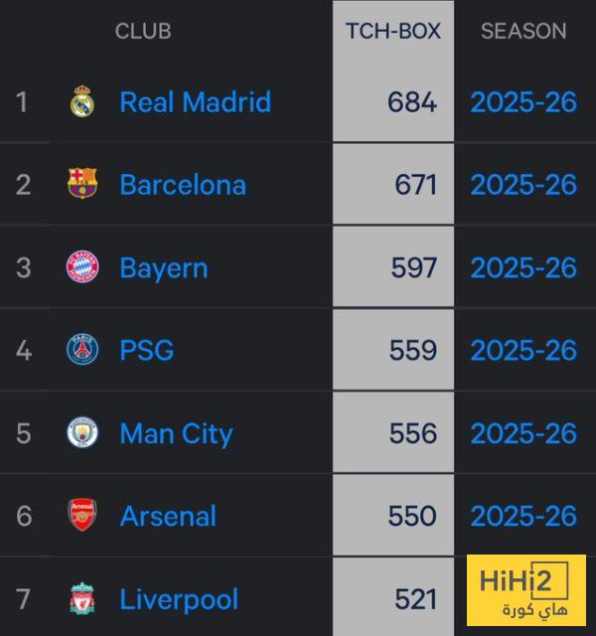Click Barcelona's 671 touches value

pyautogui.click(x=415, y=184)
